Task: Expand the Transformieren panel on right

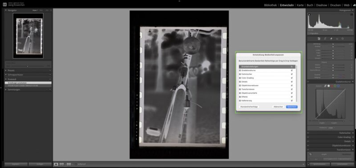Action: pos(352,149)
